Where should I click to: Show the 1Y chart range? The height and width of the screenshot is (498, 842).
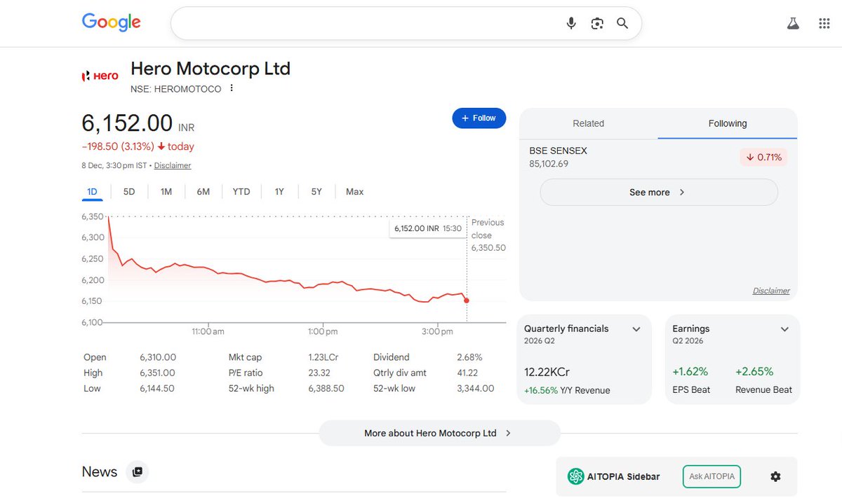click(279, 192)
